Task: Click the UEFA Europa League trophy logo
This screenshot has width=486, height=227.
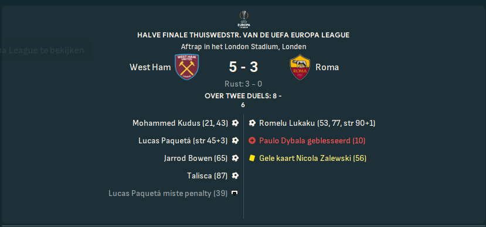Action: click(x=244, y=19)
